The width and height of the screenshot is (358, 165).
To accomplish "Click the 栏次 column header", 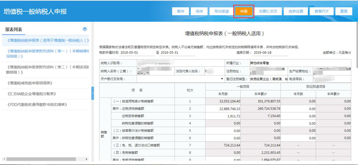I will [190, 90].
